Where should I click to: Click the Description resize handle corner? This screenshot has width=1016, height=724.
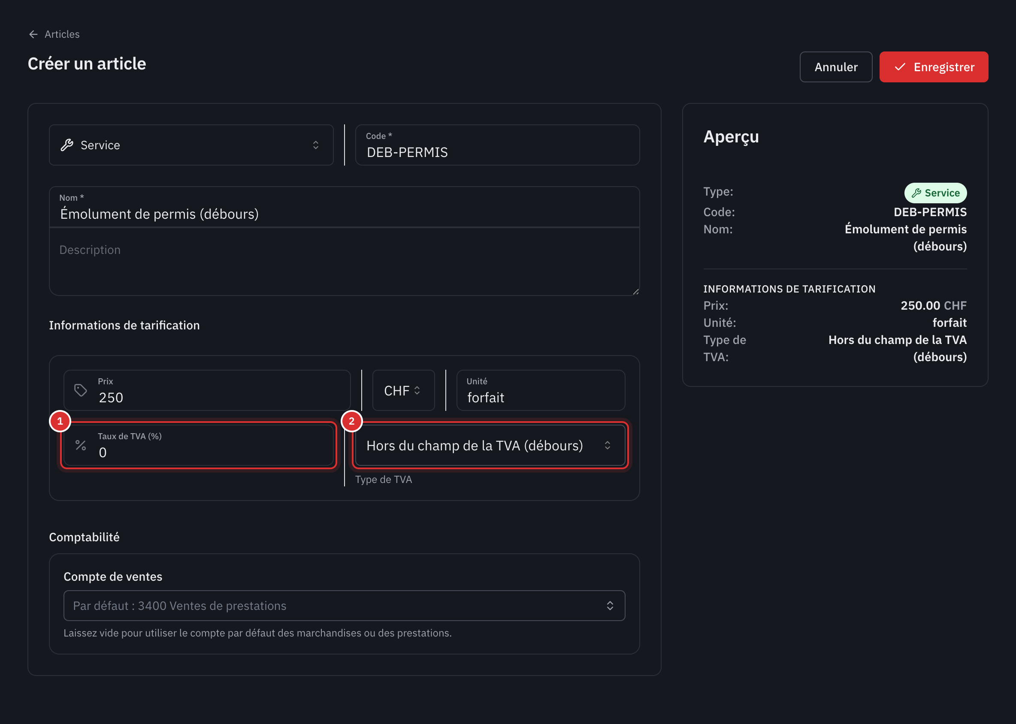[635, 292]
